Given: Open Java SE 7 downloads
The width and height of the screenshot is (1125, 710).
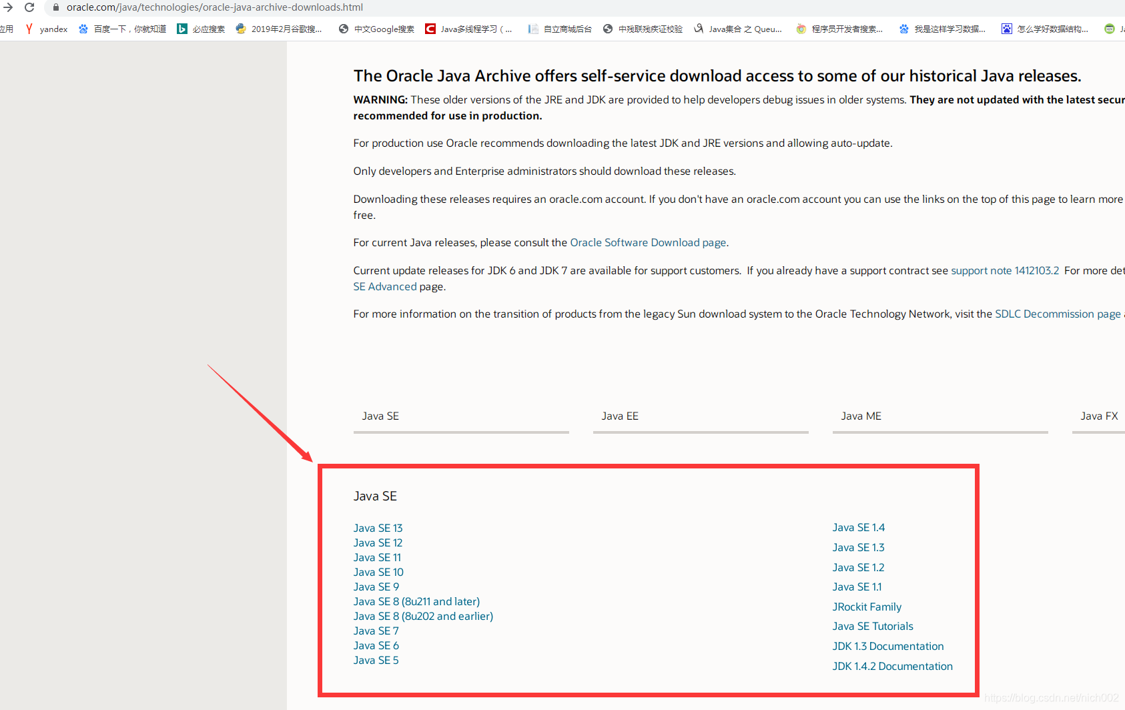Looking at the screenshot, I should 376,631.
